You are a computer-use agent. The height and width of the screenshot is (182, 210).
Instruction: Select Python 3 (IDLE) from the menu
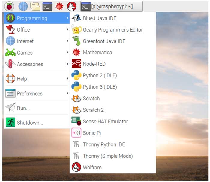(100, 87)
